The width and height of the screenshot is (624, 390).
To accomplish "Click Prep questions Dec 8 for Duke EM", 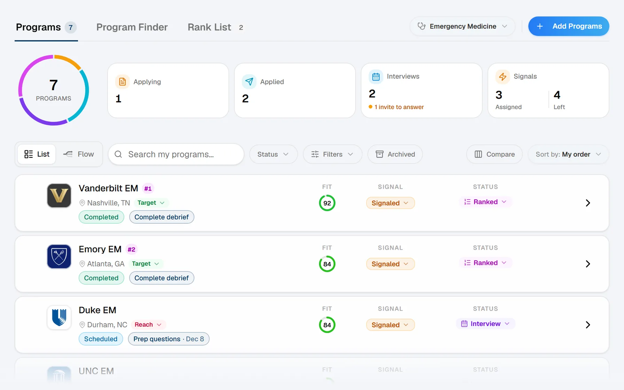I will click(169, 339).
